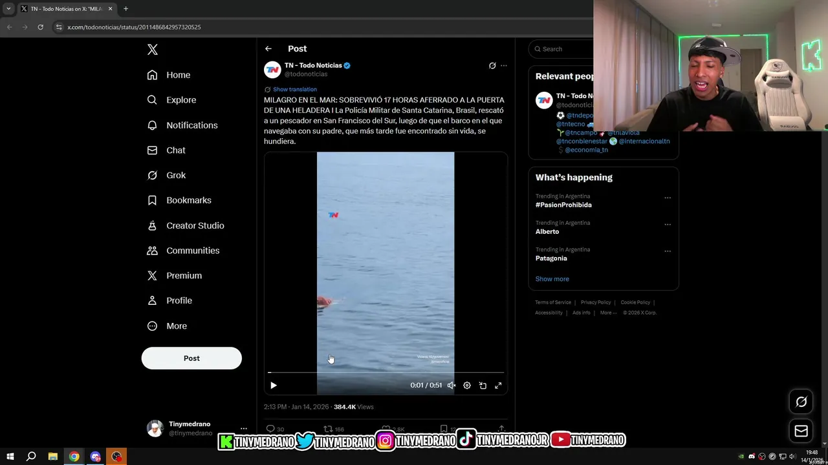Click Show translation link
The image size is (828, 465).
(295, 89)
